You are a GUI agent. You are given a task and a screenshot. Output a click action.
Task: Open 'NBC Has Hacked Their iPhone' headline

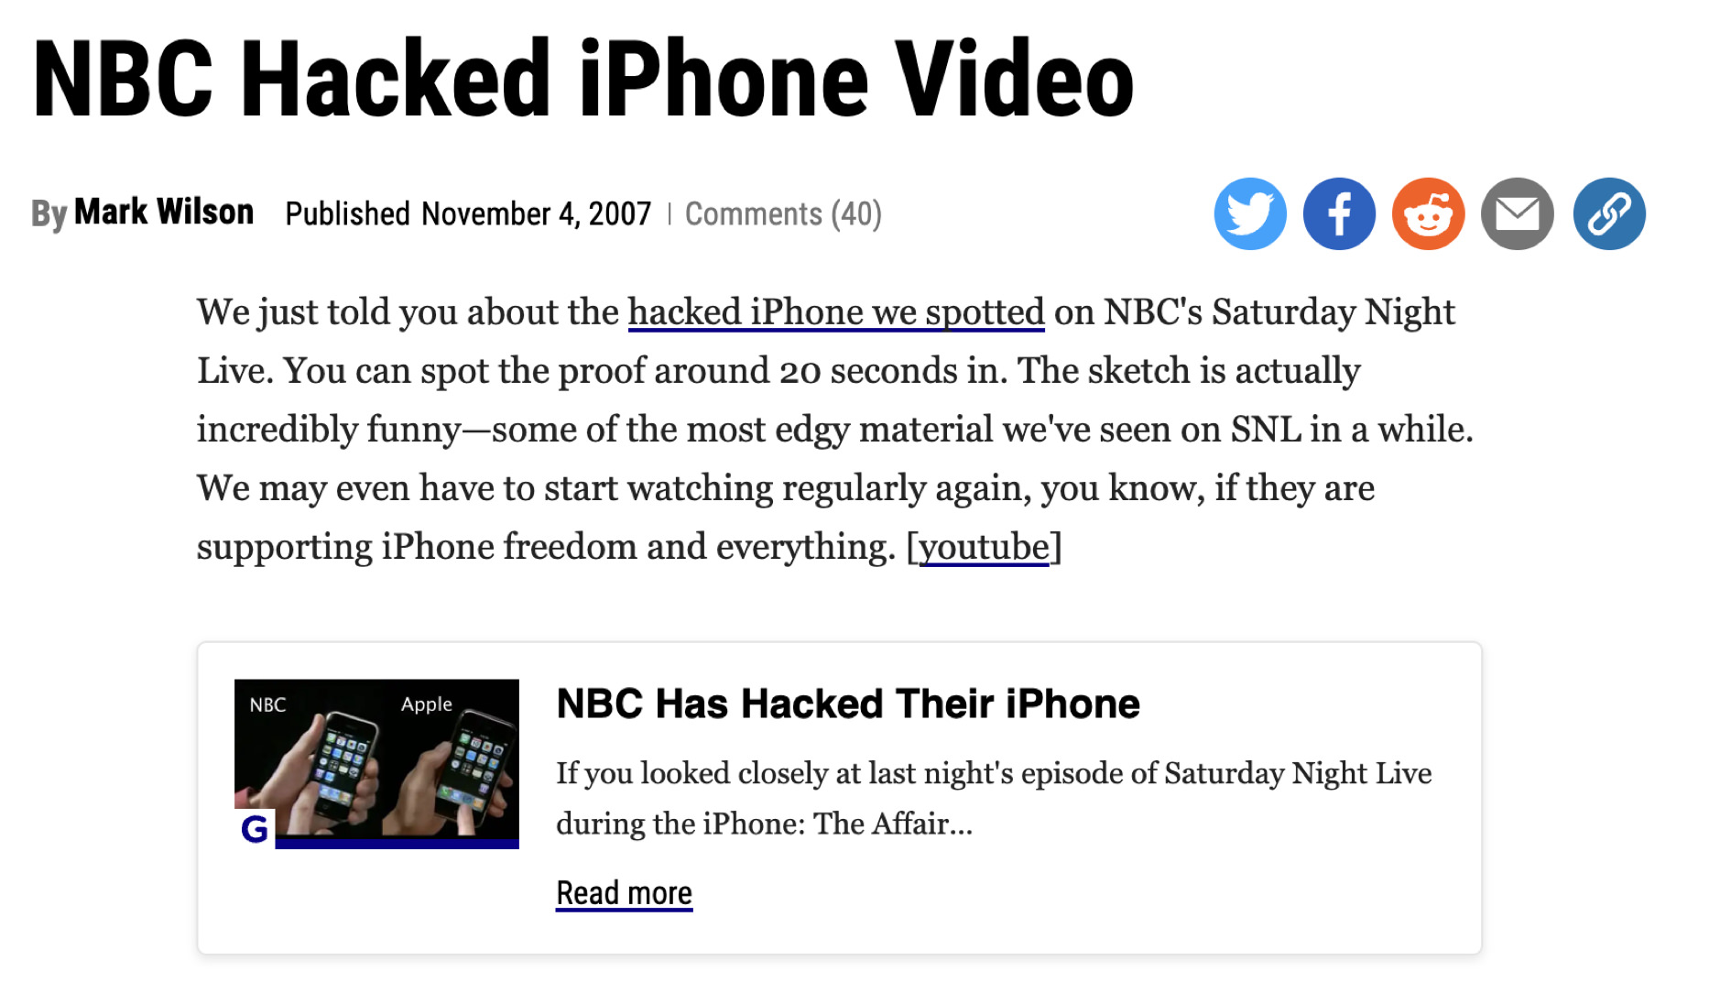tap(848, 704)
